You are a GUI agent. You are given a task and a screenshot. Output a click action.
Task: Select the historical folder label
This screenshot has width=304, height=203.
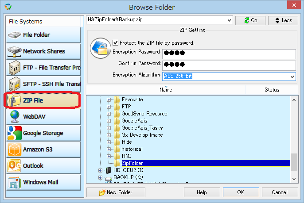click(132, 149)
